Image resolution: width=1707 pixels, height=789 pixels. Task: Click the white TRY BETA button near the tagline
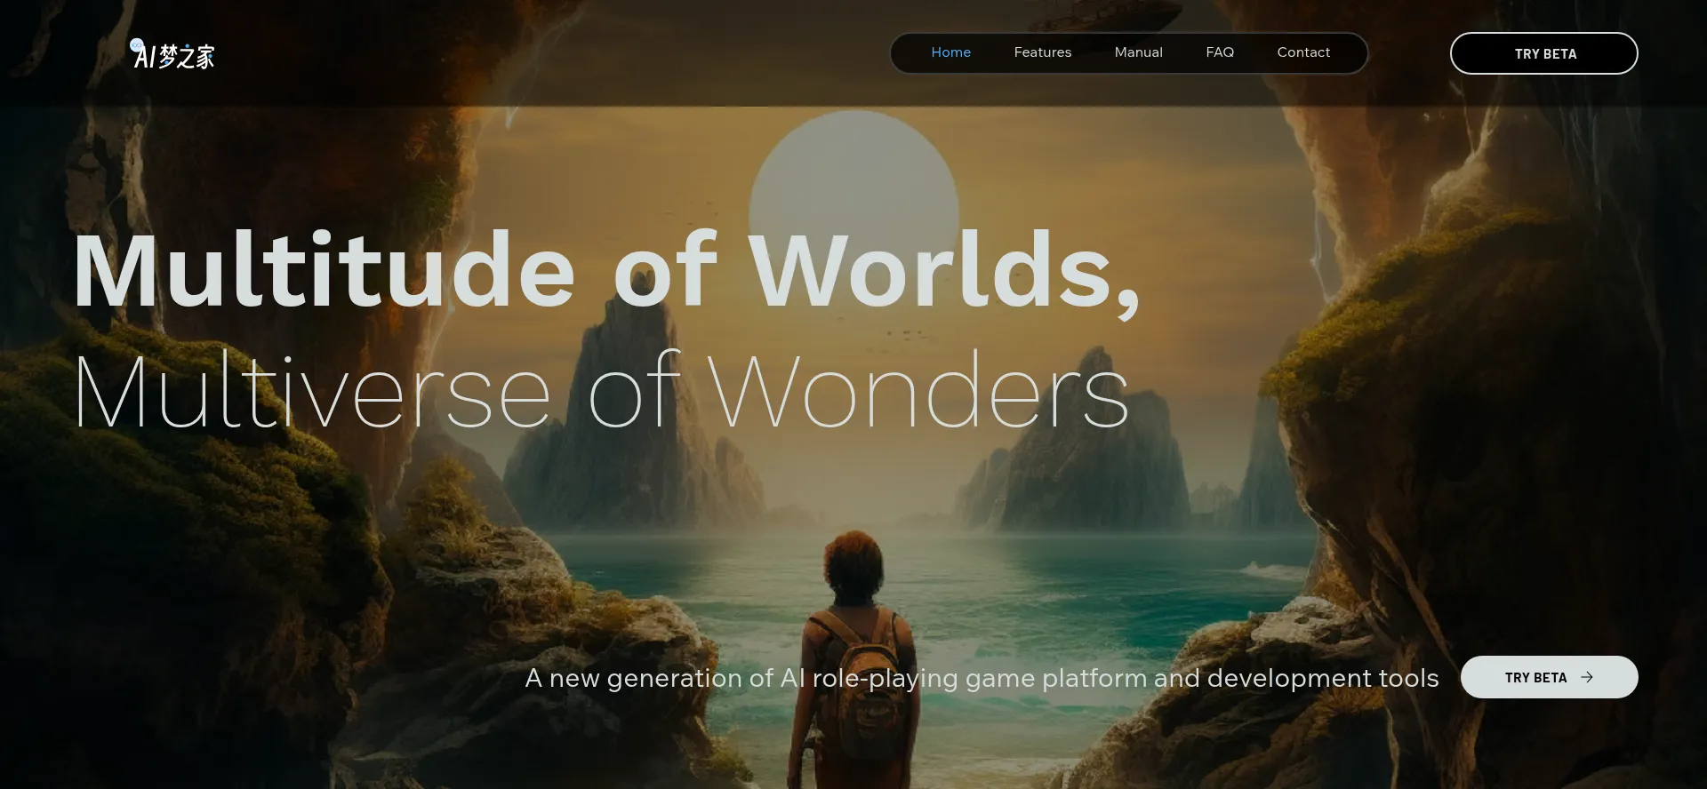click(1548, 677)
